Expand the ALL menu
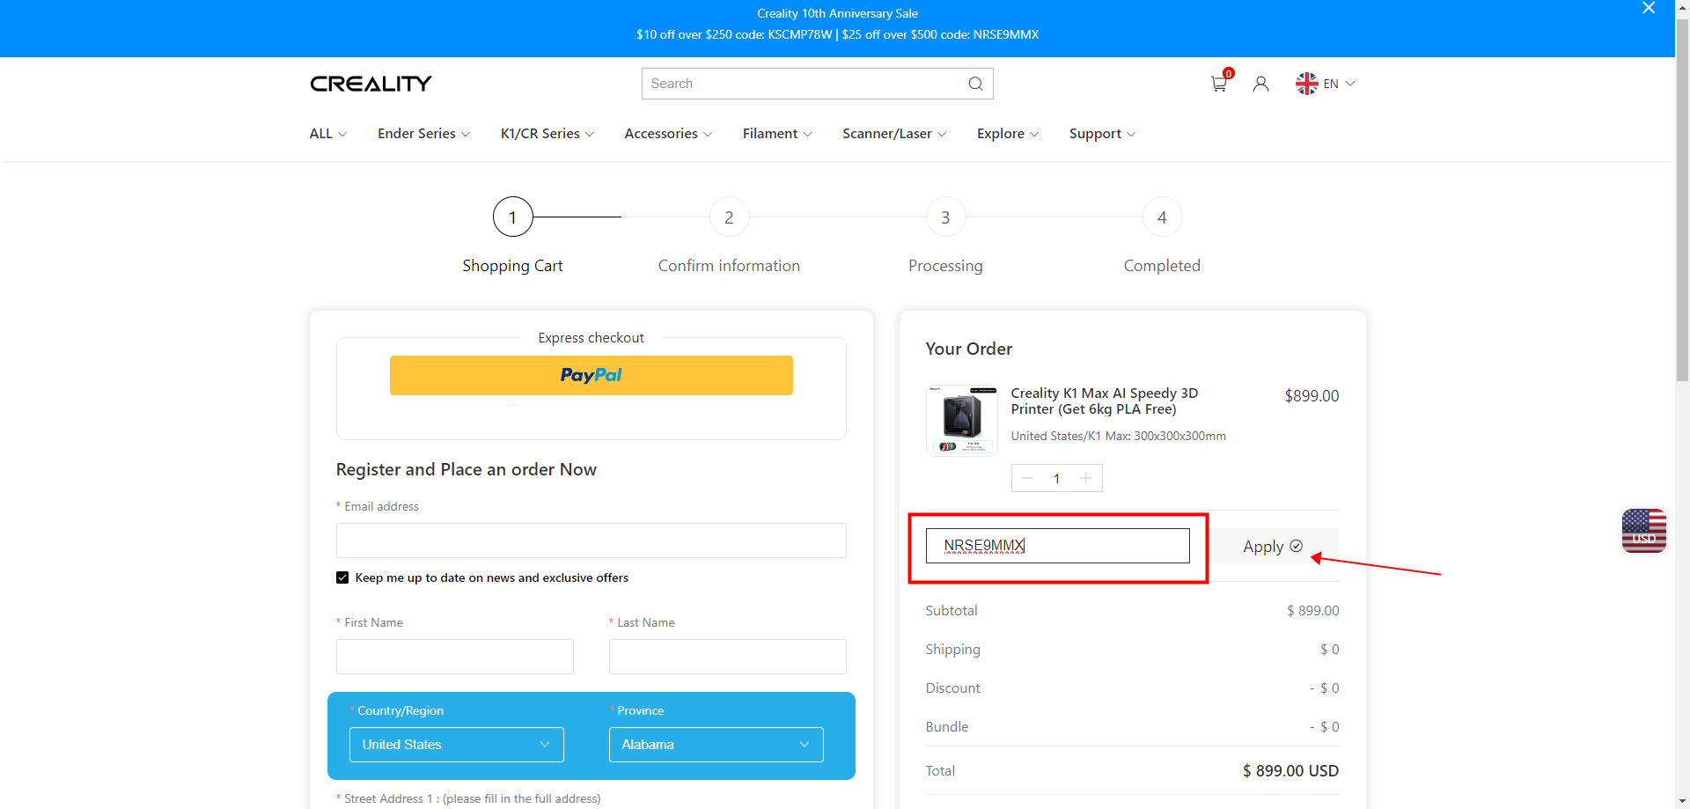 [328, 134]
